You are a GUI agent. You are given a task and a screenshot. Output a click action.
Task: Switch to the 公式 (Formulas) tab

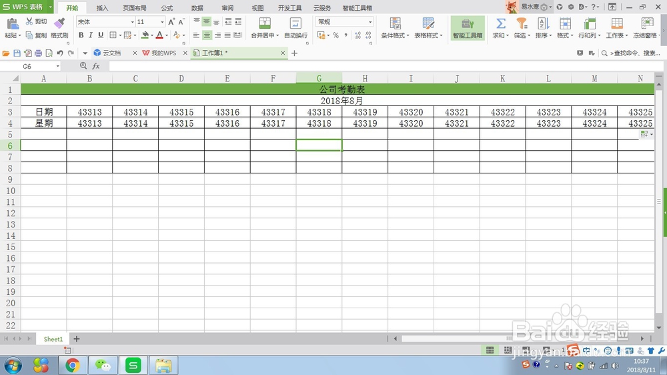[x=167, y=7]
